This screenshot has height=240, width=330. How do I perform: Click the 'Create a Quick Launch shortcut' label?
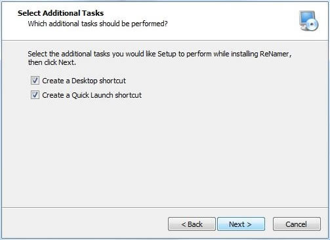point(92,95)
